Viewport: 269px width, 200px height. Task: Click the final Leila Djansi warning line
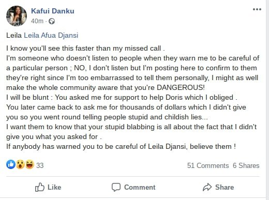pos(121,147)
